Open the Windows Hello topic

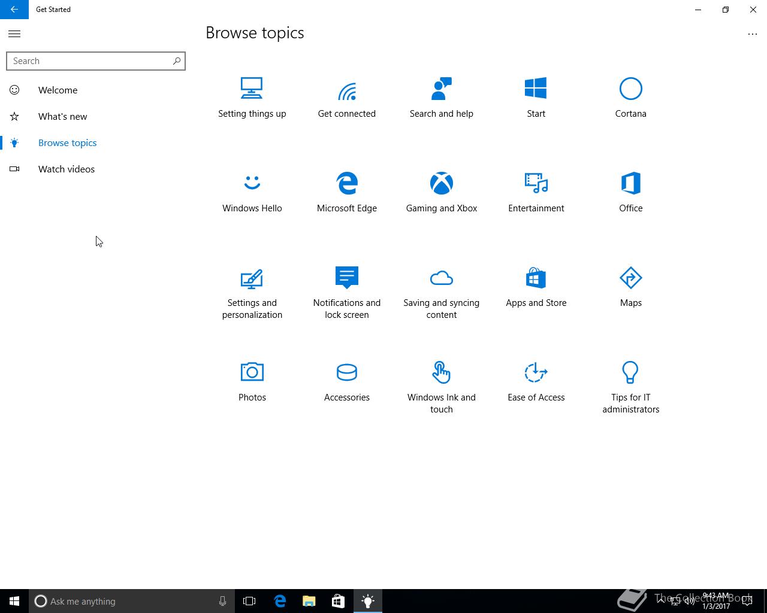click(x=252, y=193)
